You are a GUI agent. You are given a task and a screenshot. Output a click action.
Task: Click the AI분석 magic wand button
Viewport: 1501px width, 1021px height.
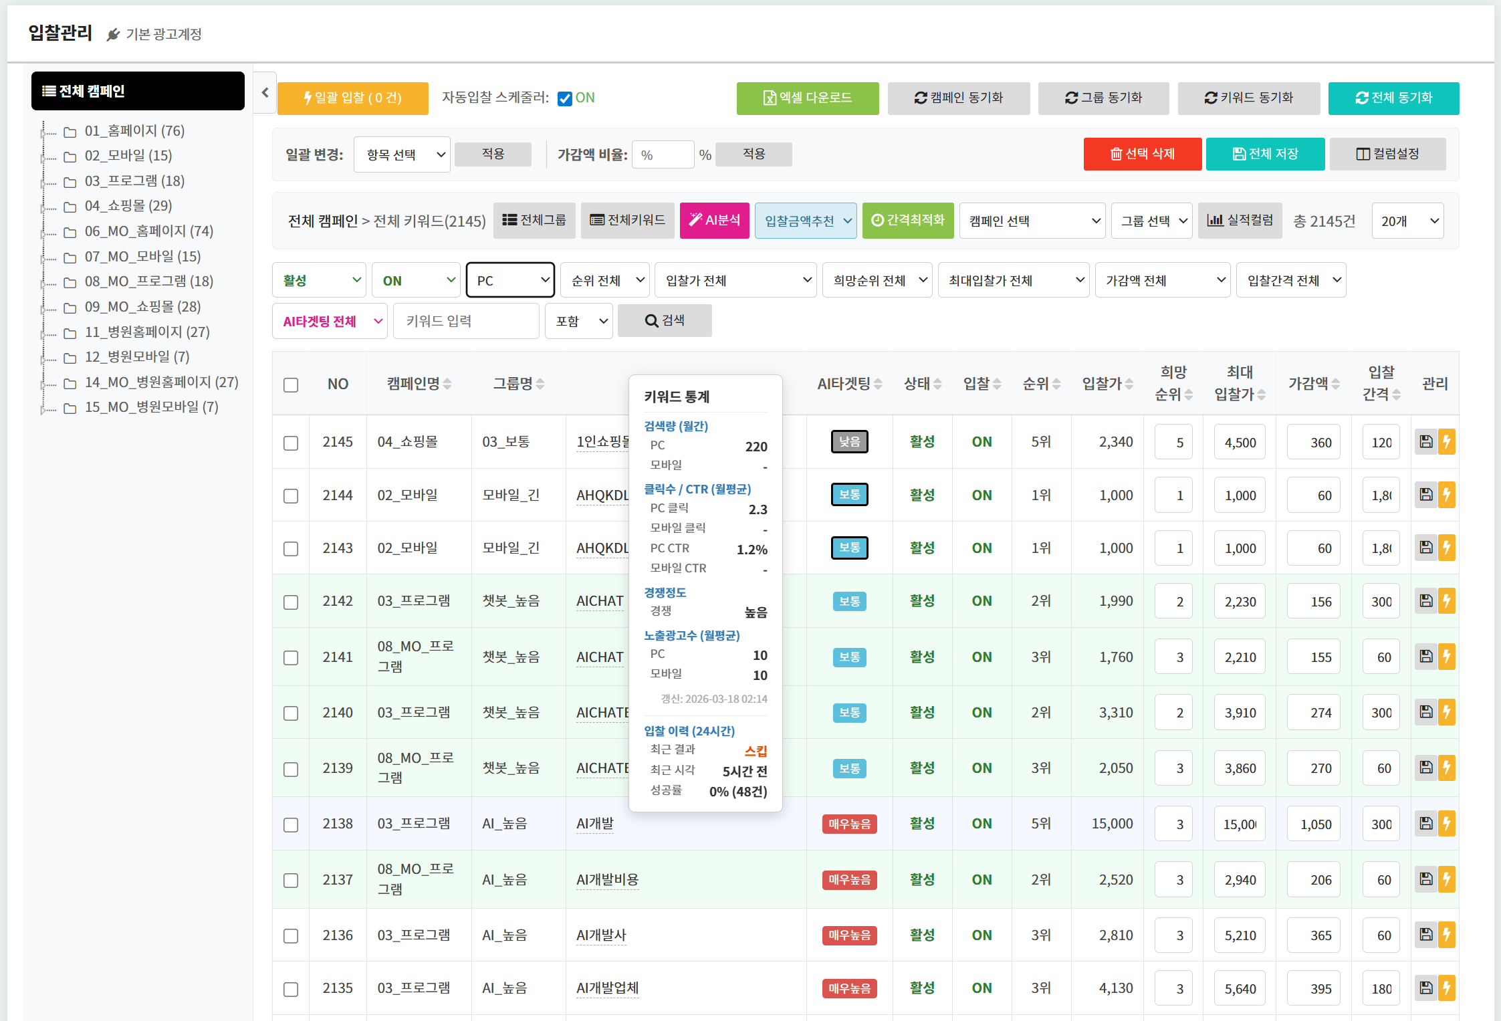[x=714, y=221]
